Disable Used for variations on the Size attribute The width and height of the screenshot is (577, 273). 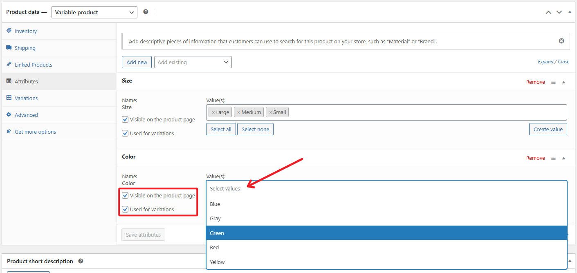[x=125, y=133]
